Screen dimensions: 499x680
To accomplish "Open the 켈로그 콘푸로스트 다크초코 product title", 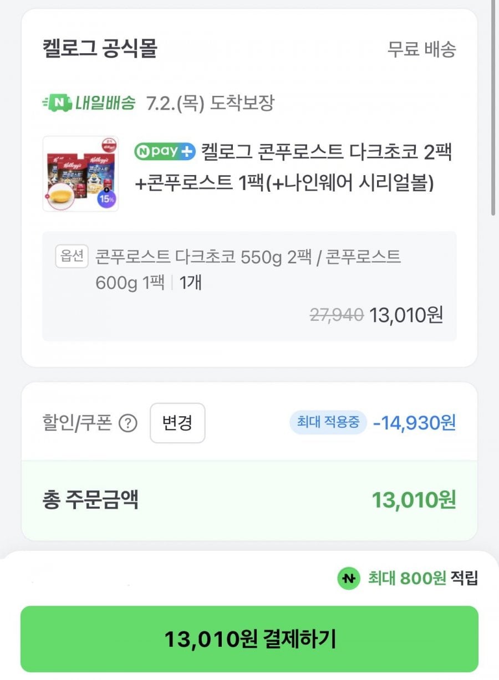I will click(294, 167).
